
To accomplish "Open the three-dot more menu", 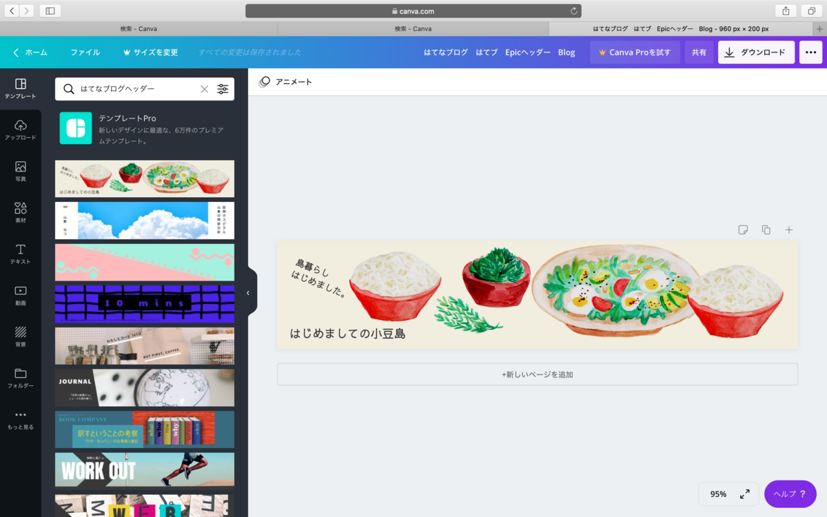I will pyautogui.click(x=810, y=52).
